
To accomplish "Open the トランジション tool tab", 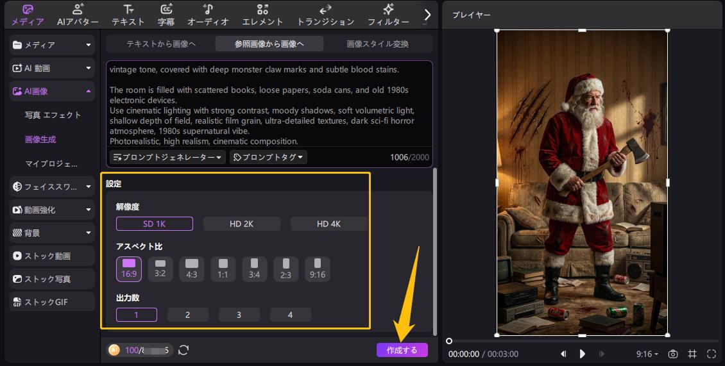I will click(325, 15).
